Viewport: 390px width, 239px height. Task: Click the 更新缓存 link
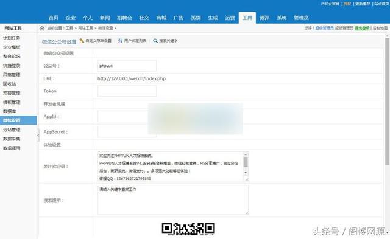(363, 4)
